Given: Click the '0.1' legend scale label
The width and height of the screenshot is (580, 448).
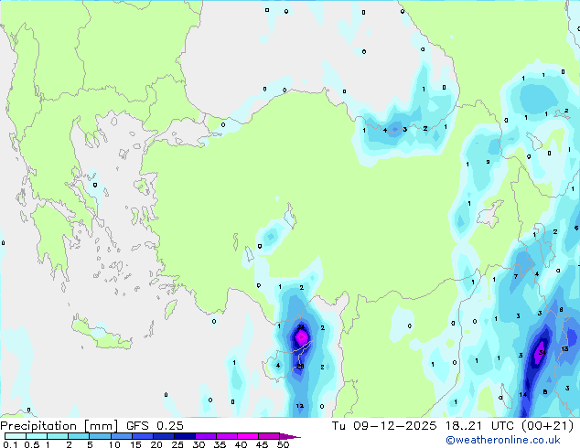Looking at the screenshot, I should tap(10, 444).
